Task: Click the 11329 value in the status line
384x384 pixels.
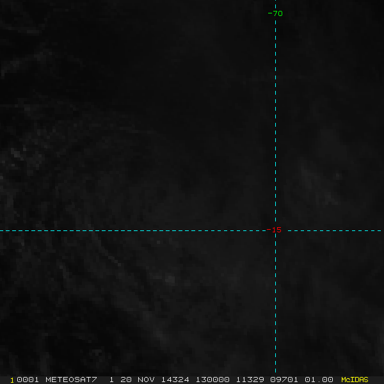Action: point(250,380)
